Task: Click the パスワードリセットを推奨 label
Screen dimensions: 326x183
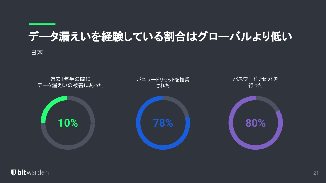Action: (163, 80)
